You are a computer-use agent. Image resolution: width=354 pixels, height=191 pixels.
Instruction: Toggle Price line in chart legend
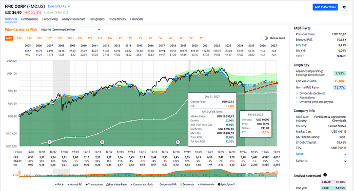pyautogui.click(x=60, y=184)
